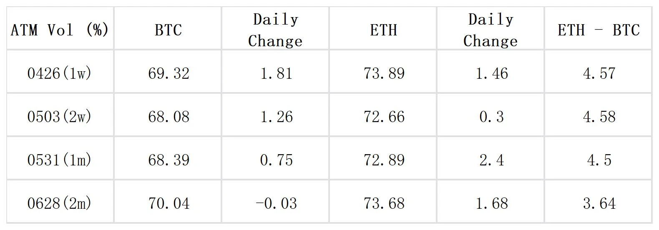Click the BTC value 70.04

169,203
